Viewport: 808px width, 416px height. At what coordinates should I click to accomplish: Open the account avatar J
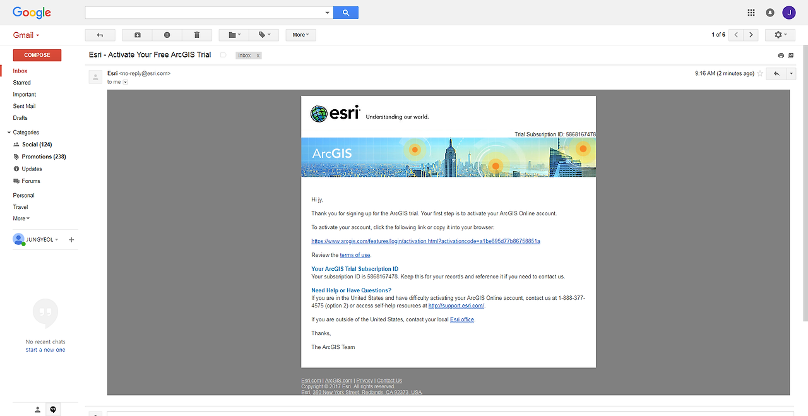pyautogui.click(x=789, y=13)
